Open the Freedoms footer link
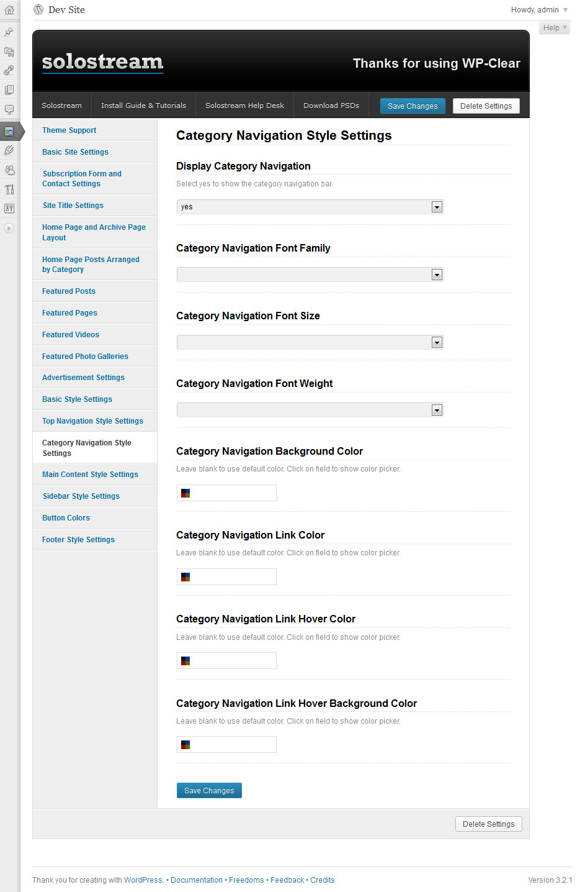585x892 pixels. click(x=246, y=880)
